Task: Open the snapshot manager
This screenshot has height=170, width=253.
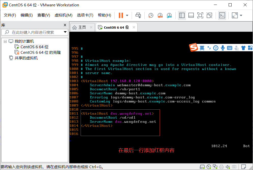Action: pos(169,15)
